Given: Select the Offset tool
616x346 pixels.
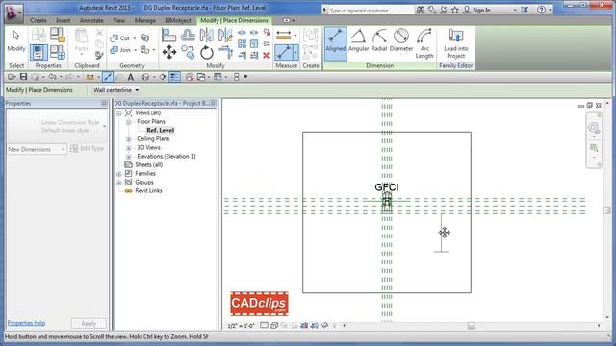Looking at the screenshot, I should 188,36.
